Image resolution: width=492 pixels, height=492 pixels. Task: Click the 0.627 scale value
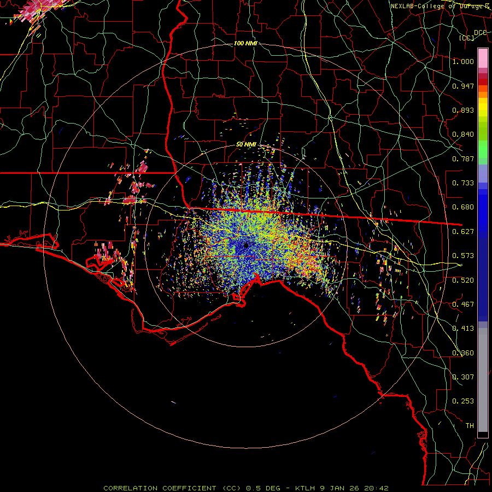pyautogui.click(x=463, y=232)
